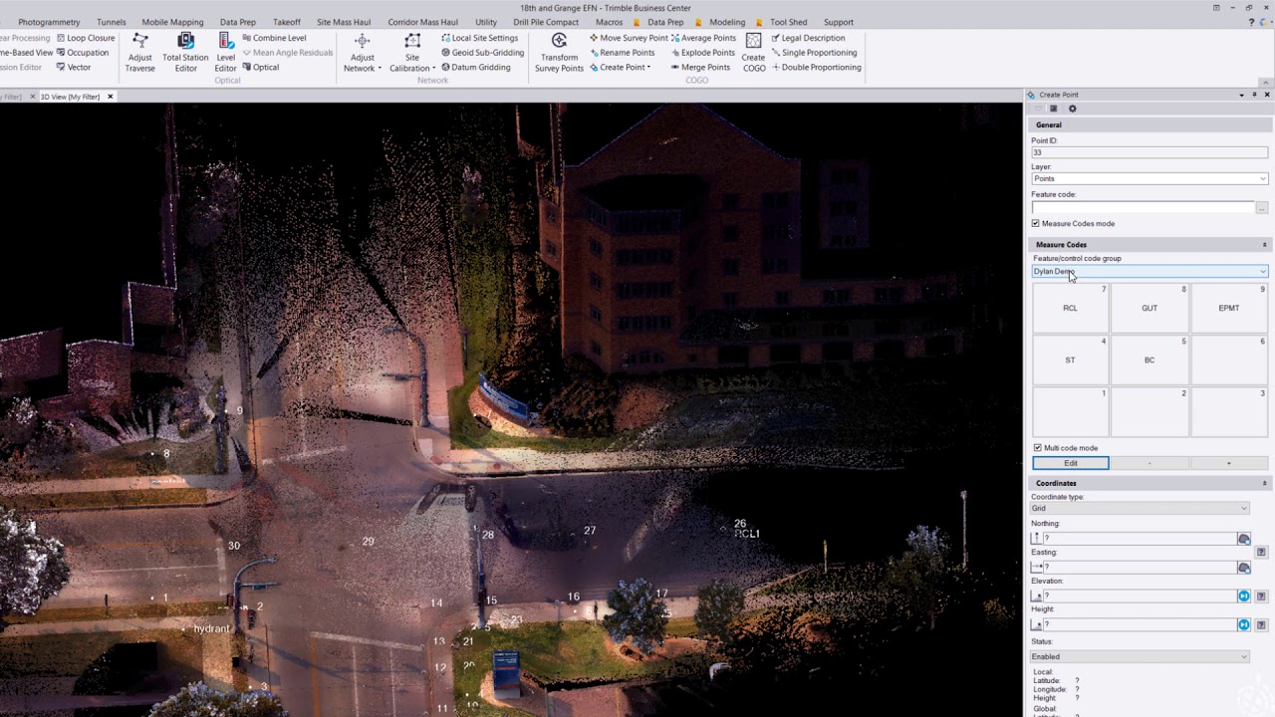Screen dimensions: 1275x717
Task: Expand the Site Calibration dropdown arrow
Action: point(433,69)
